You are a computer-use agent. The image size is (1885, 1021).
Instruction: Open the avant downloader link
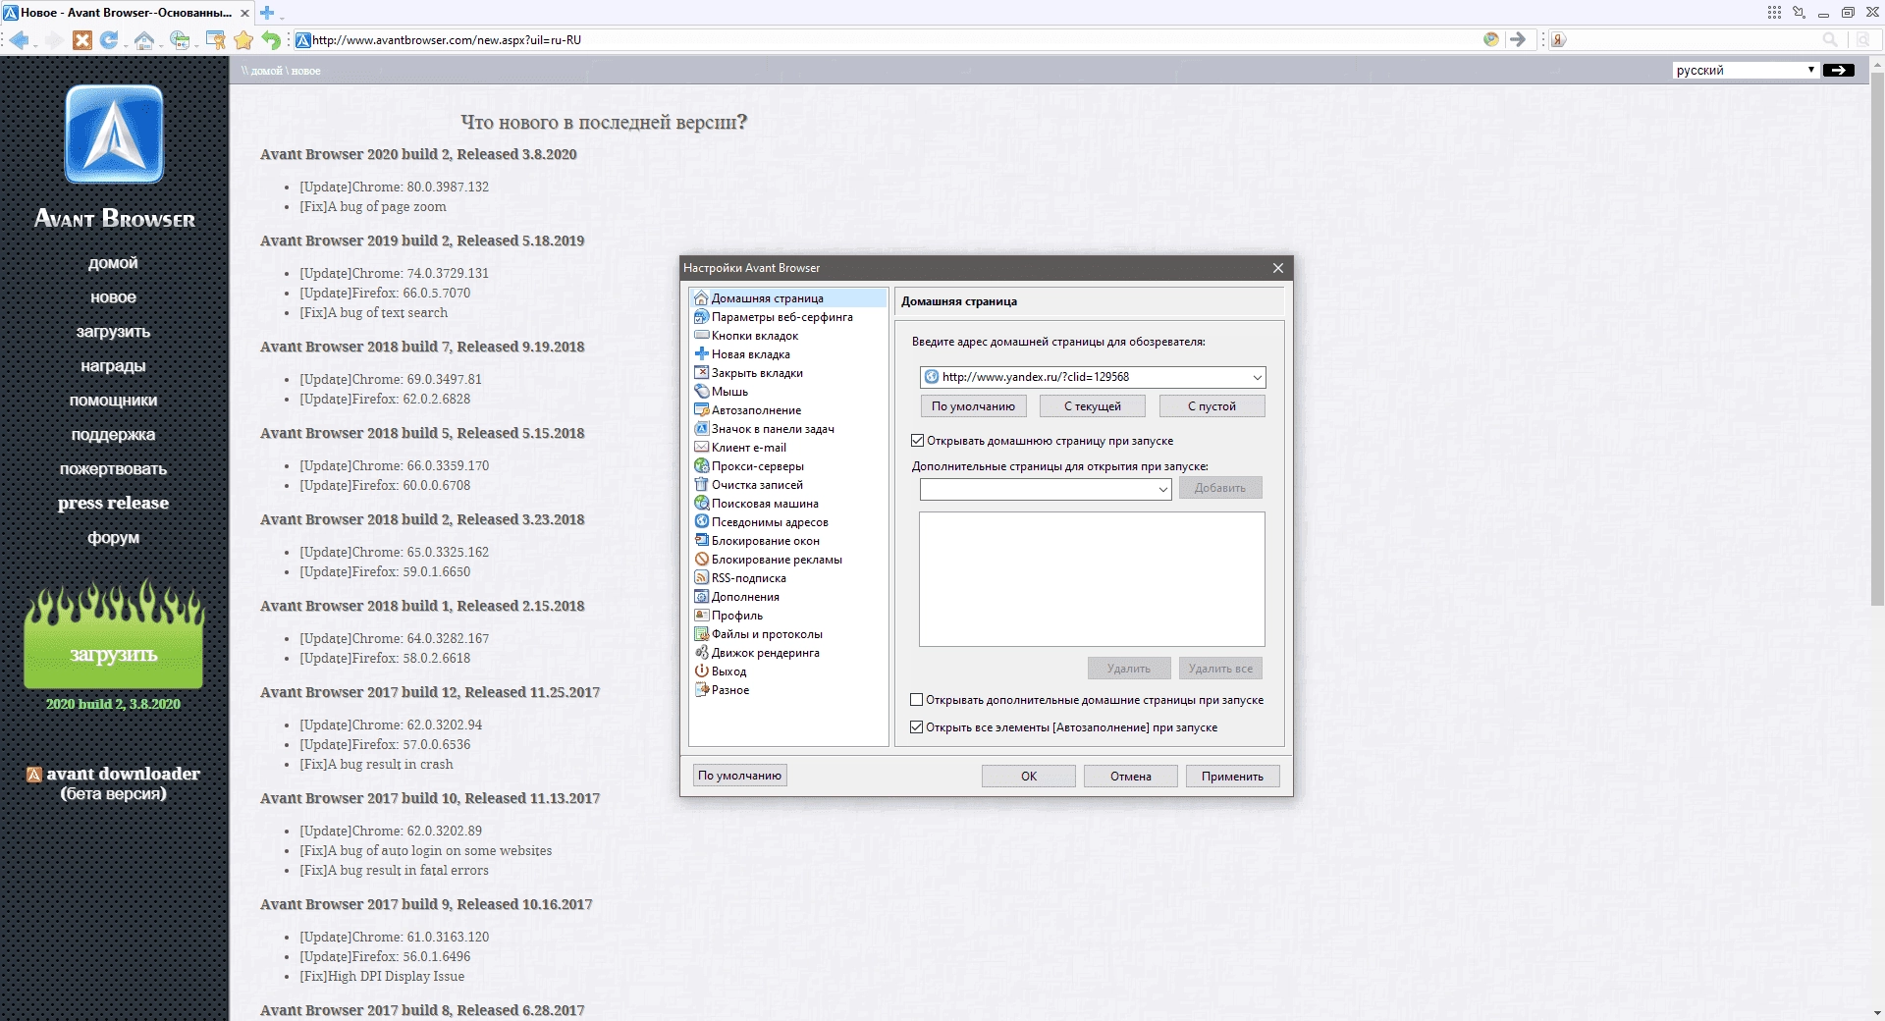pyautogui.click(x=113, y=783)
